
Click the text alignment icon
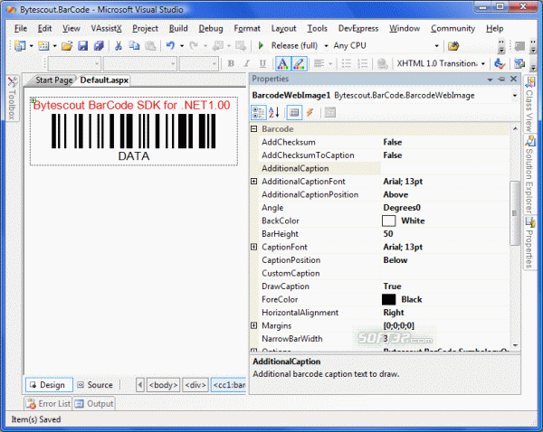pos(319,63)
